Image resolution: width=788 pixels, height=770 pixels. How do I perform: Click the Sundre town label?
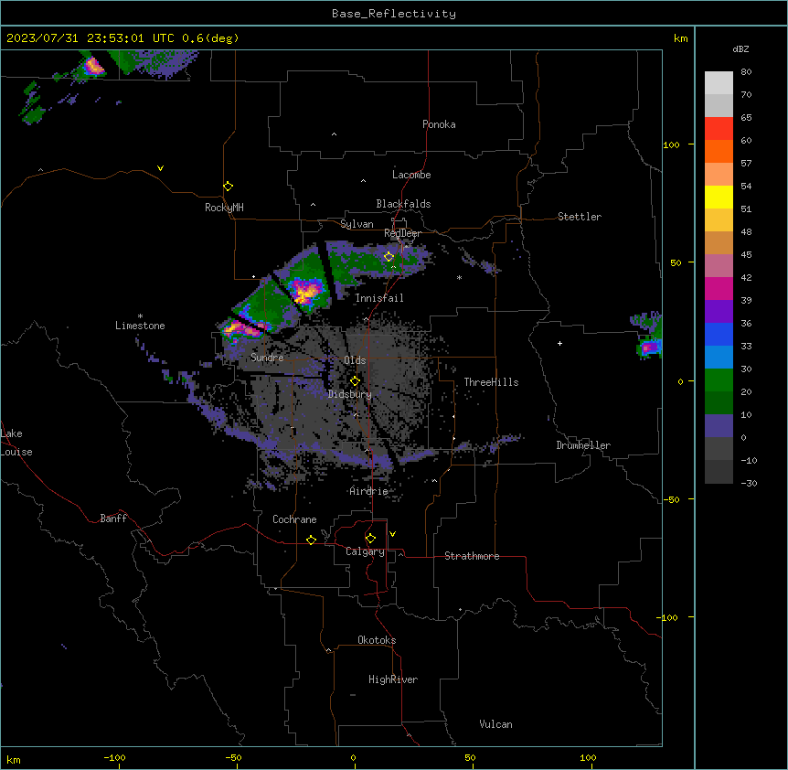[x=267, y=358]
